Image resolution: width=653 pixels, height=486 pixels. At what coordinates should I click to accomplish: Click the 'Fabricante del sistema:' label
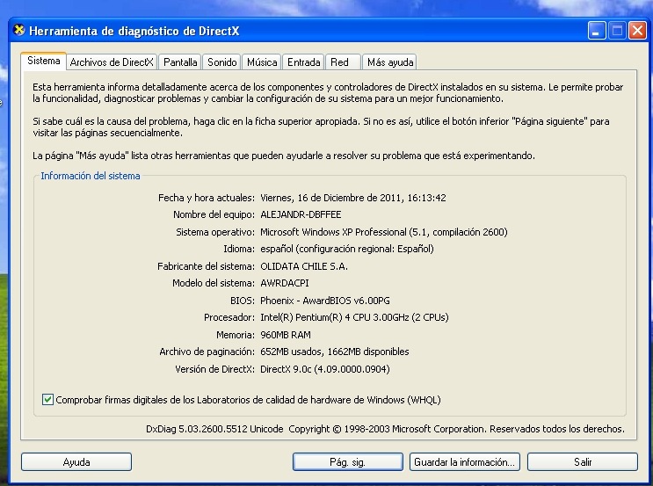tap(207, 266)
